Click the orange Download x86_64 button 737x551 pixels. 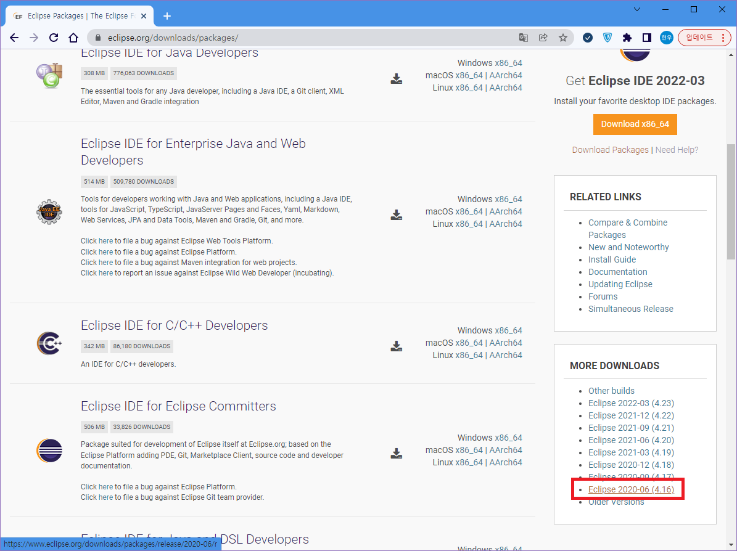click(x=635, y=124)
